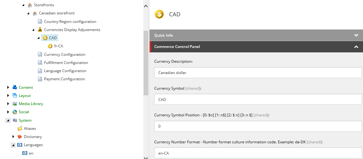Click the Currency Description text field
The image size is (363, 159).
tap(258, 73)
